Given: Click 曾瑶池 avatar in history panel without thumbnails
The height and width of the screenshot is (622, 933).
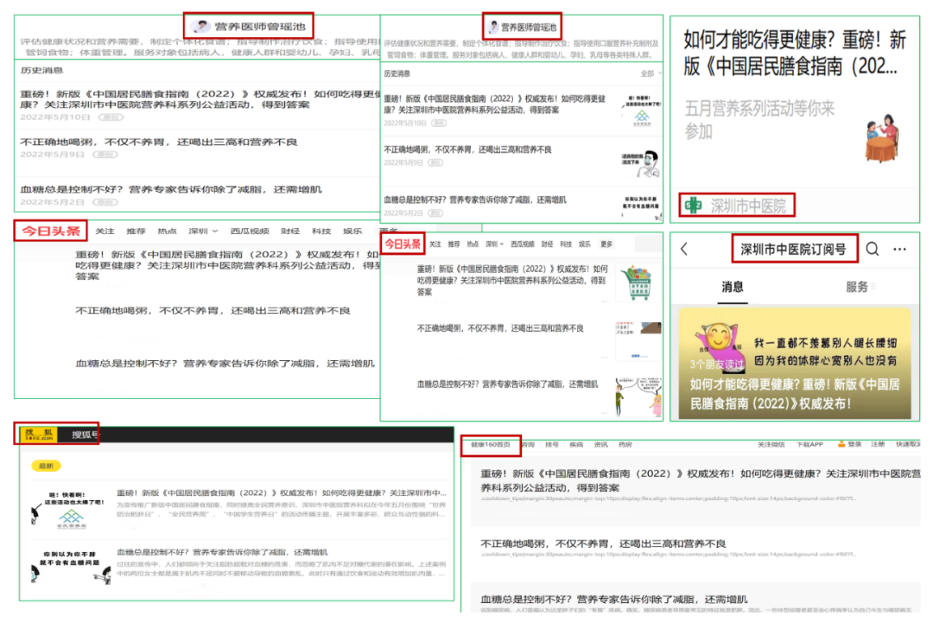Looking at the screenshot, I should 201,26.
